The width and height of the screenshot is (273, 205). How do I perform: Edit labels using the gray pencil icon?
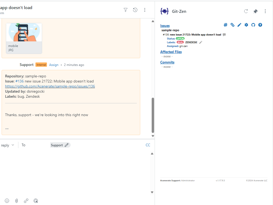pos(201,42)
